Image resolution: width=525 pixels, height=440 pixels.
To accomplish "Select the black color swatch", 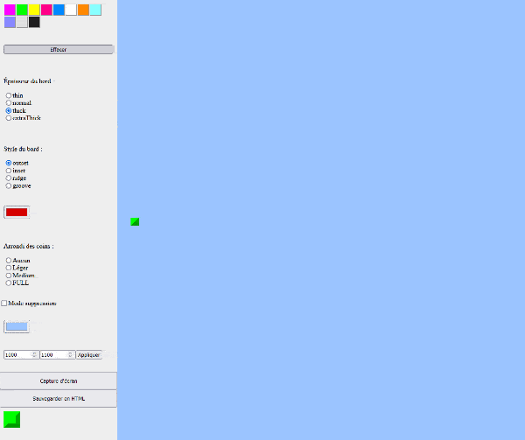I will tap(34, 22).
